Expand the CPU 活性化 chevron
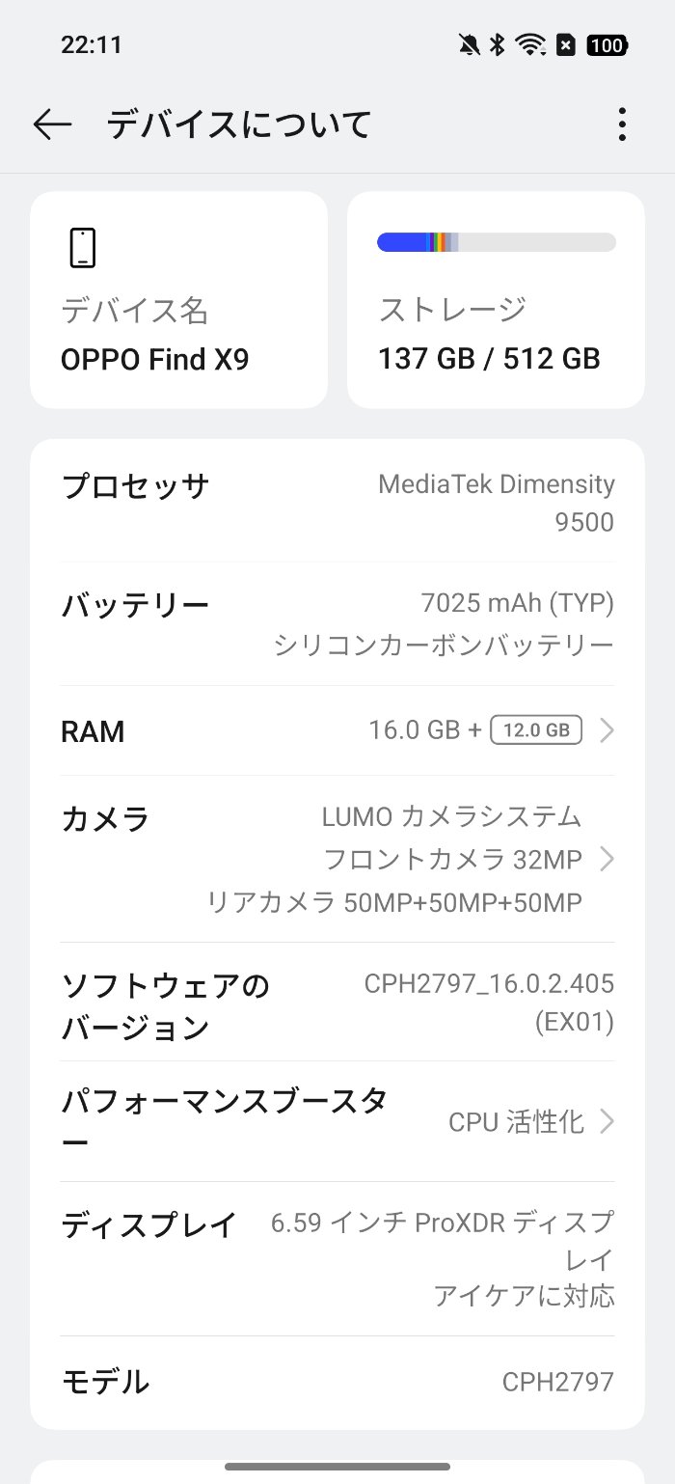Image resolution: width=675 pixels, height=1484 pixels. click(x=607, y=1121)
